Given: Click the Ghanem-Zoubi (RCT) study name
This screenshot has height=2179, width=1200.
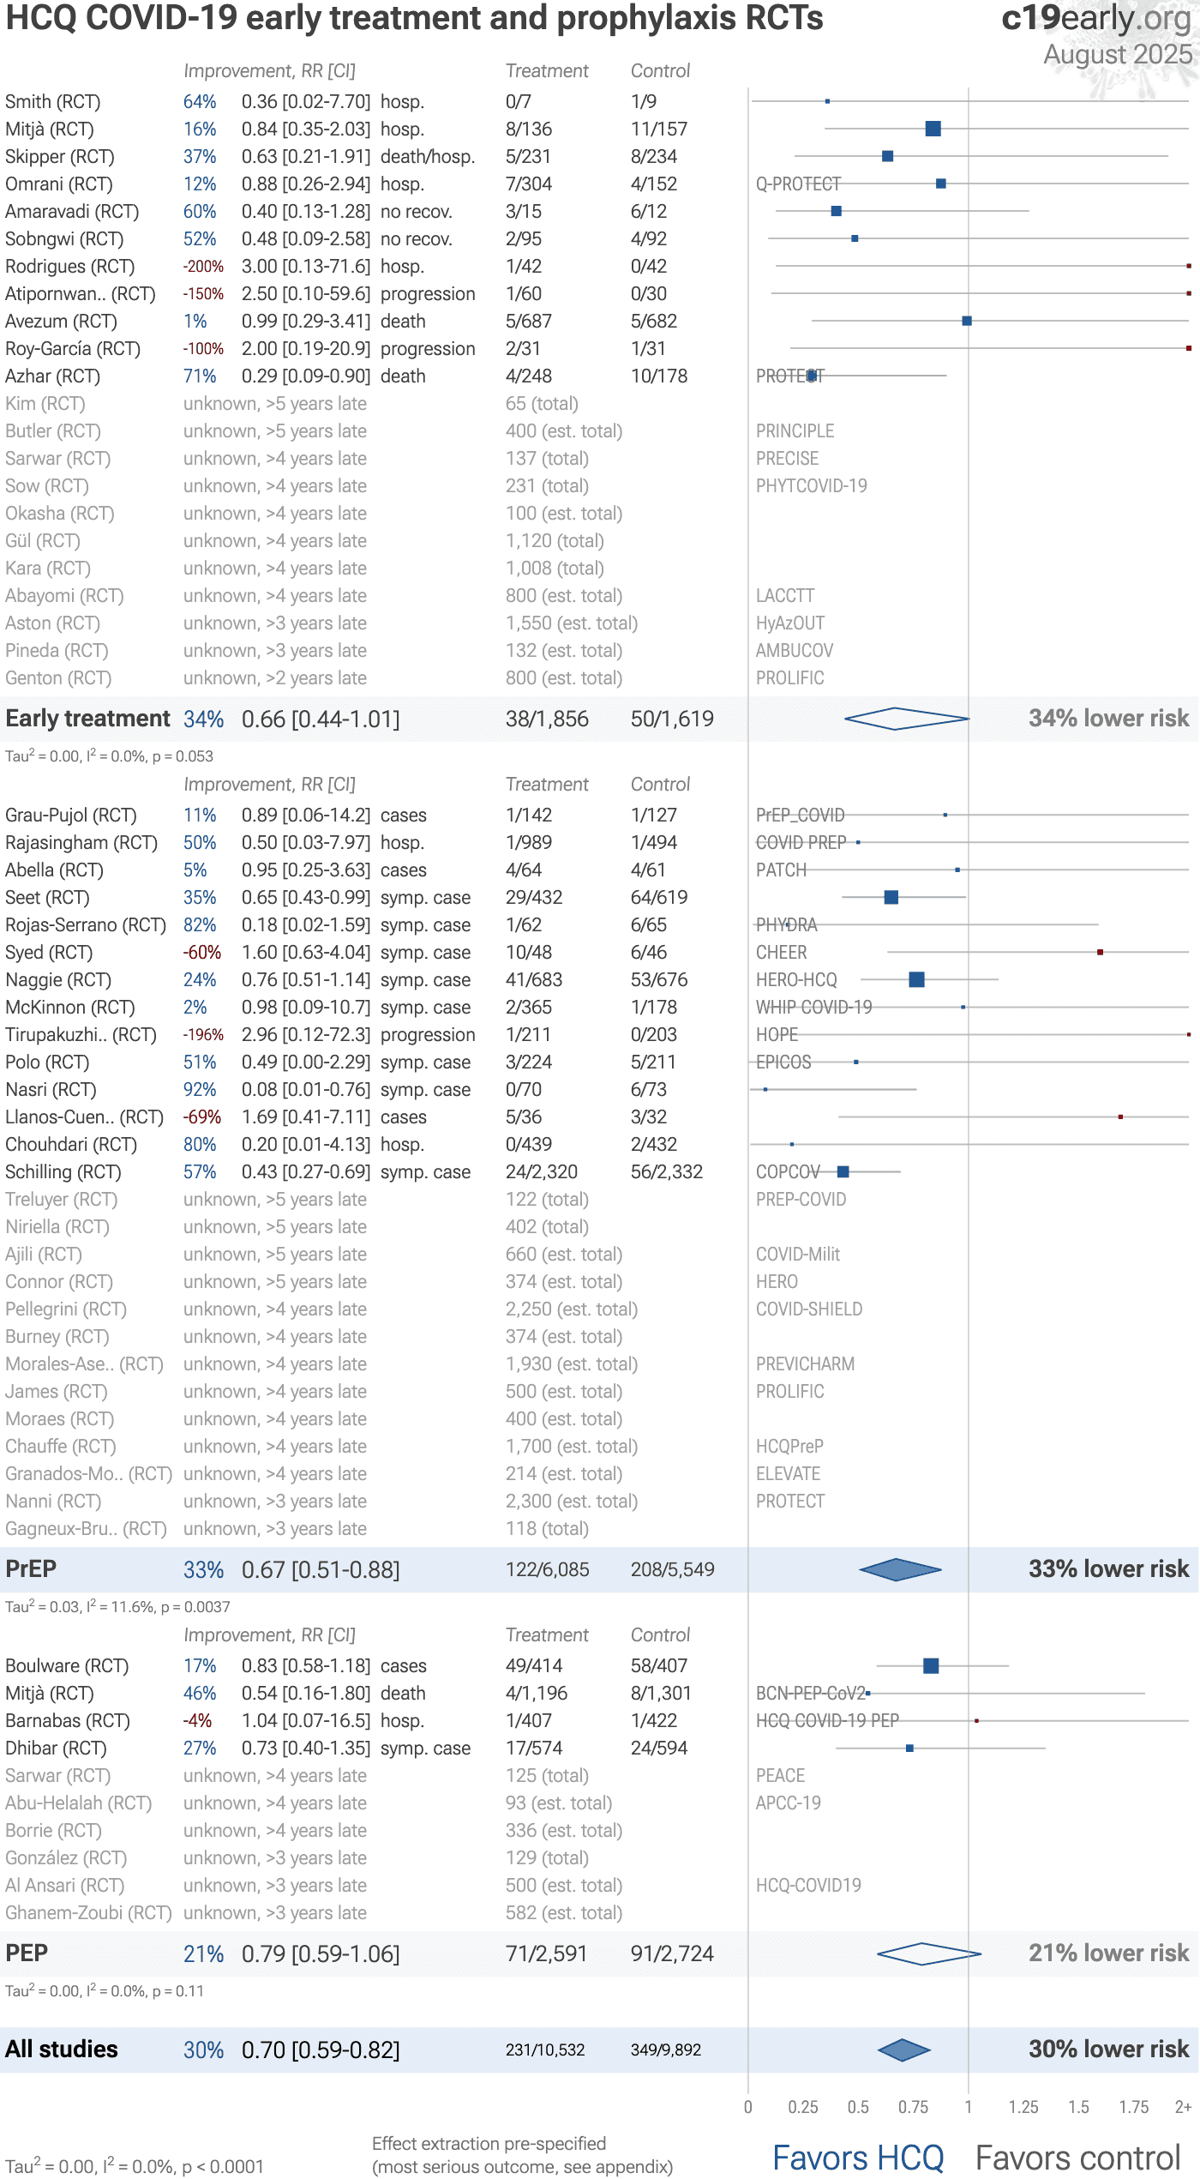Looking at the screenshot, I should pyautogui.click(x=88, y=1913).
